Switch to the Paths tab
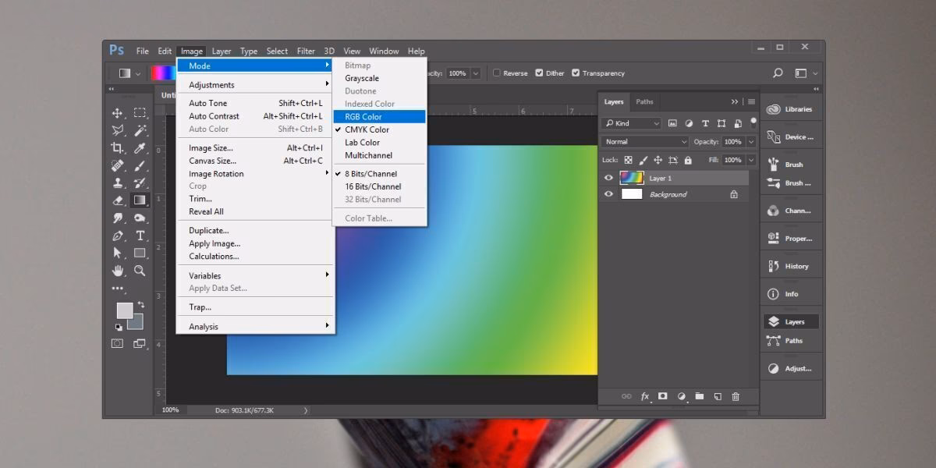 click(x=643, y=101)
